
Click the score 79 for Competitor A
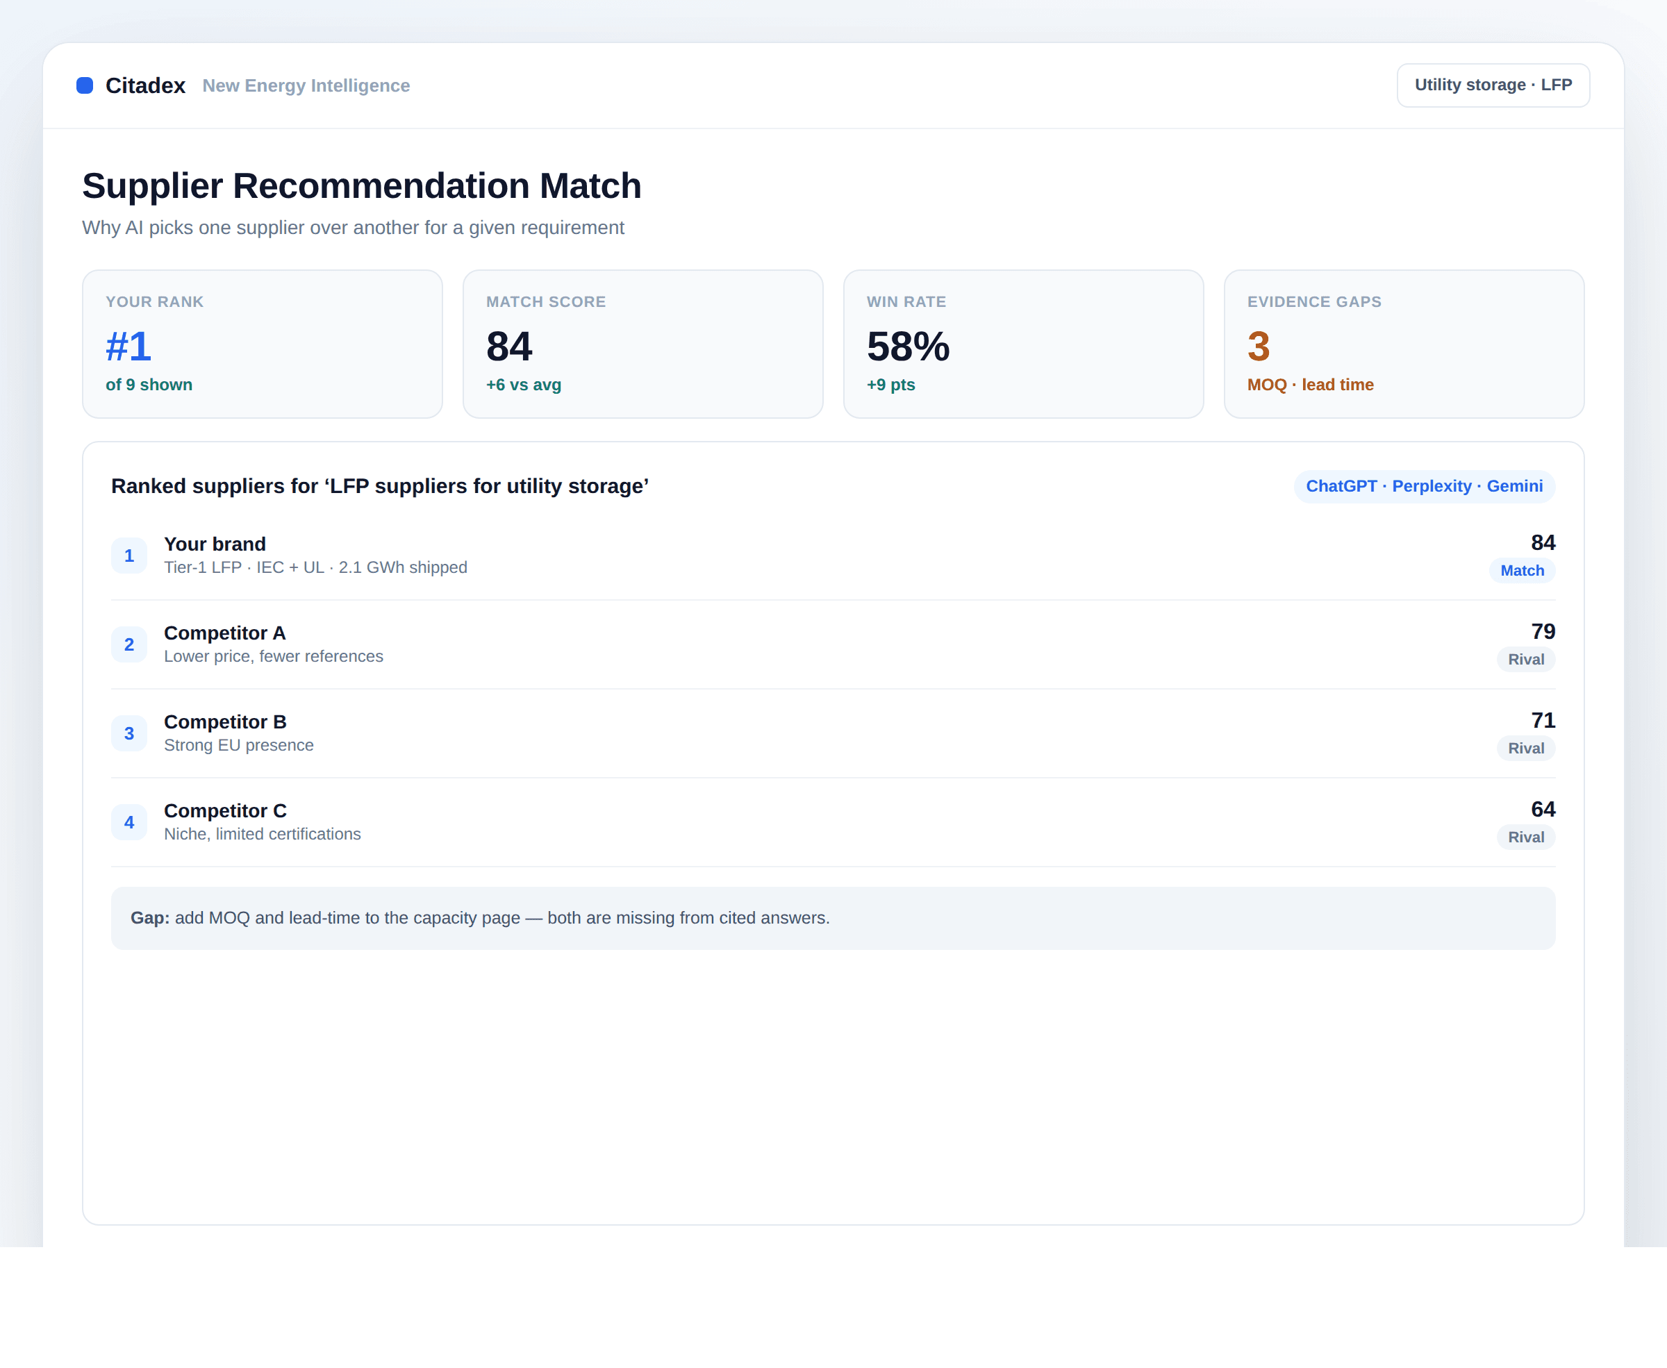pos(1543,631)
